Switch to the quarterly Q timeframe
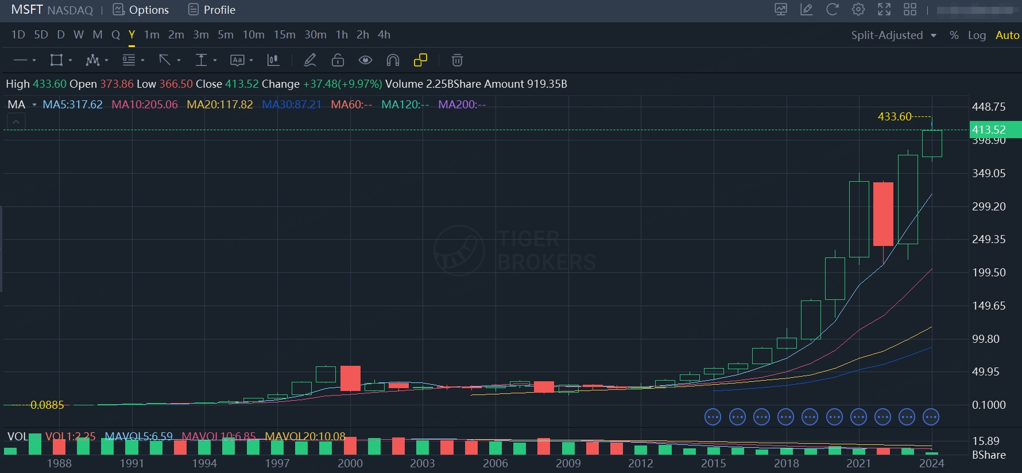 pyautogui.click(x=115, y=34)
